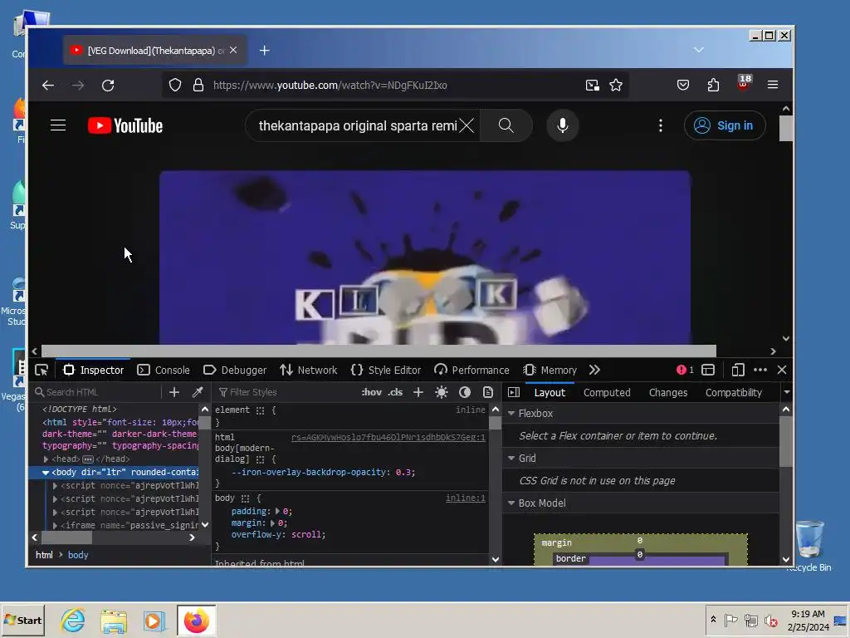Open uBlock Origin extension with 18 badge
Image resolution: width=850 pixels, height=638 pixels.
tap(744, 83)
